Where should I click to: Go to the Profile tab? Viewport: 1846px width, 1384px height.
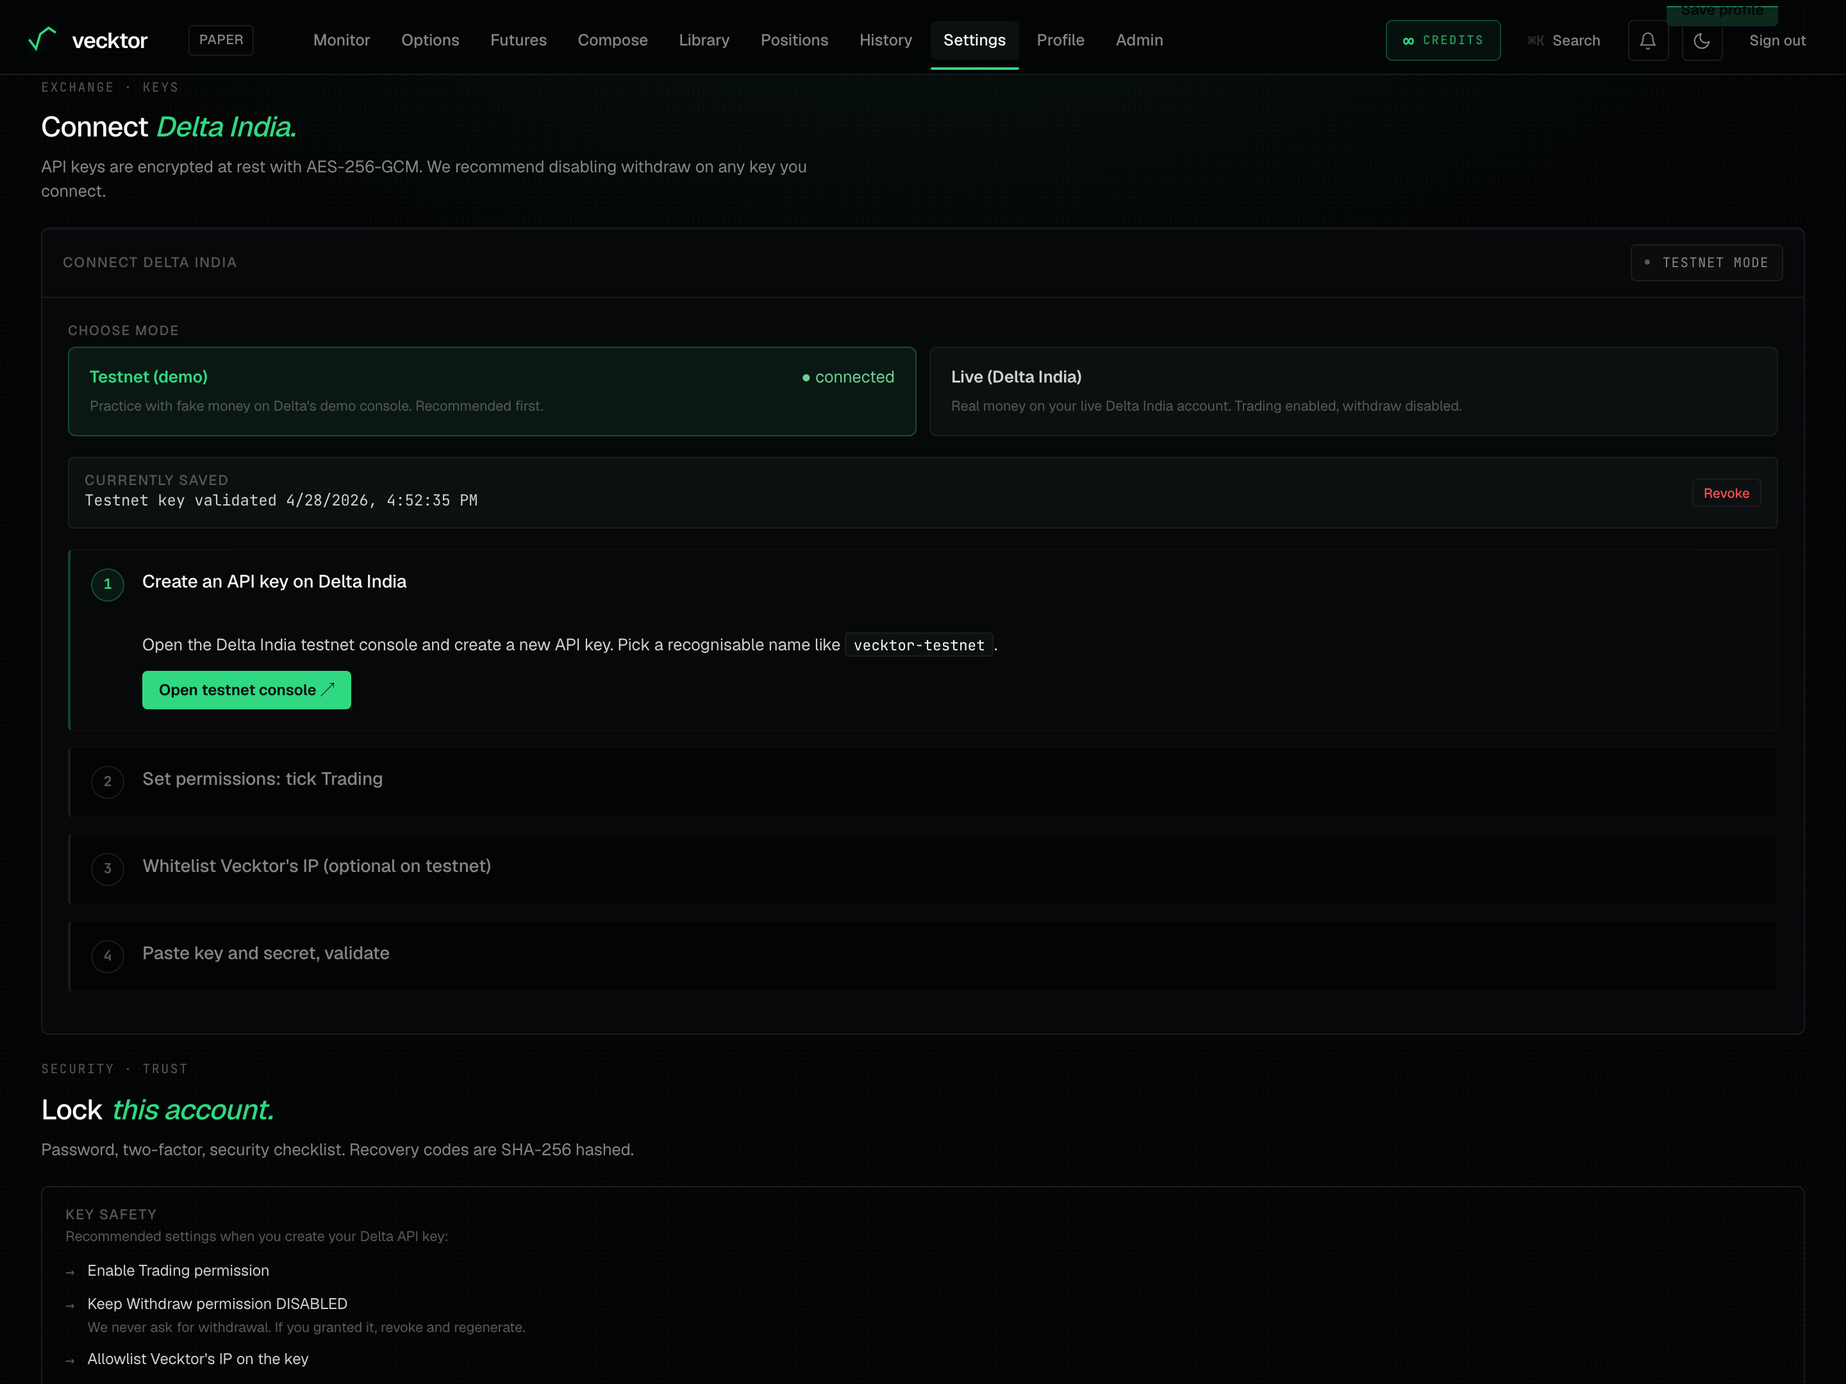[x=1060, y=40]
